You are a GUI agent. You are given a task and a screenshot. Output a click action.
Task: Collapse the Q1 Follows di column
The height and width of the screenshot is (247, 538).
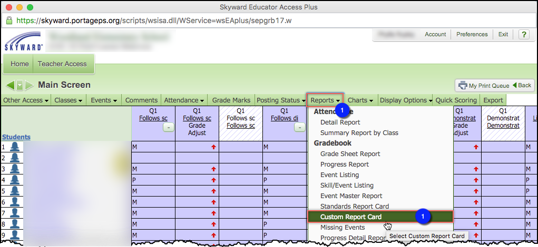pos(299,127)
